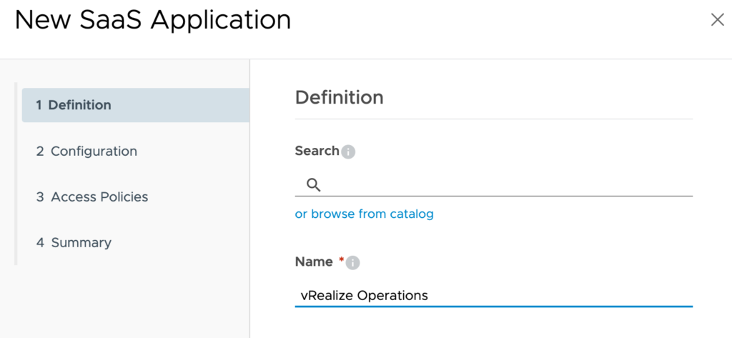
Task: Click the Definition section heading
Action: 339,97
